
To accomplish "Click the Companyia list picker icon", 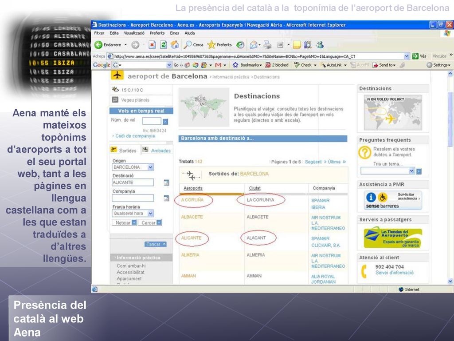I will tap(166, 198).
